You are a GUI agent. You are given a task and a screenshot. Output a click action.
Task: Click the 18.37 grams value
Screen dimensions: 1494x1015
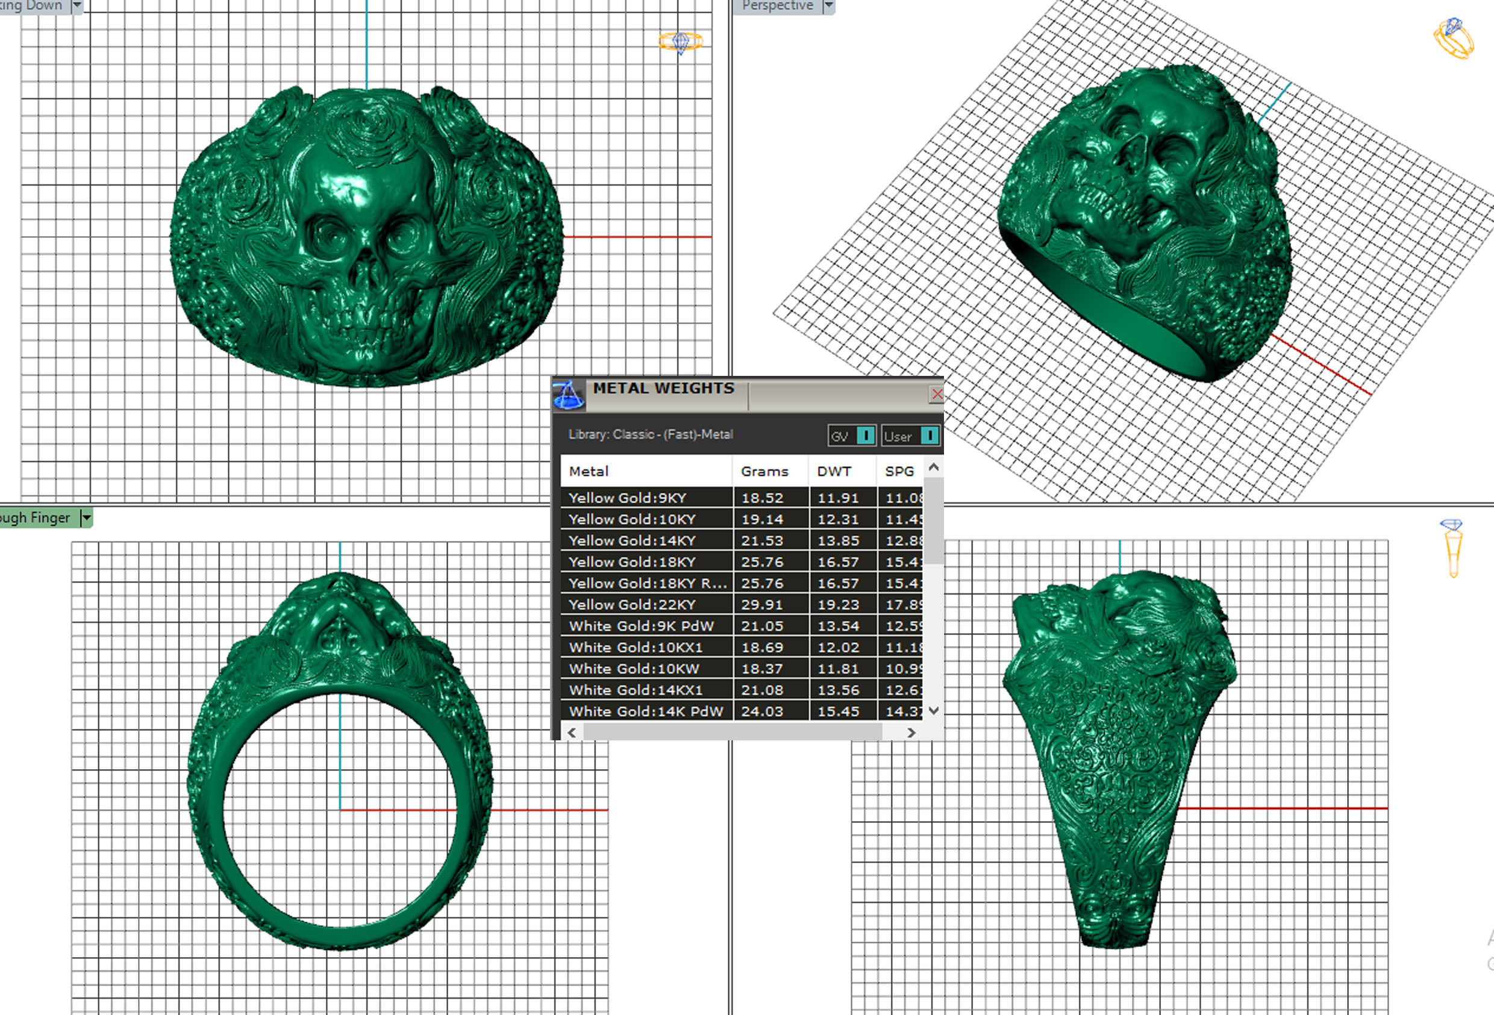(x=762, y=669)
